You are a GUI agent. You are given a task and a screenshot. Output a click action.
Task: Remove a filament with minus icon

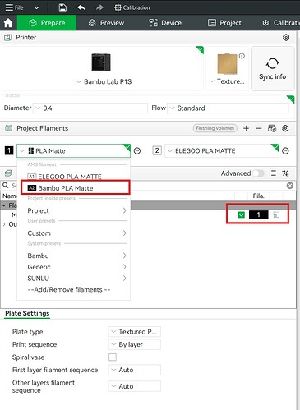point(259,128)
